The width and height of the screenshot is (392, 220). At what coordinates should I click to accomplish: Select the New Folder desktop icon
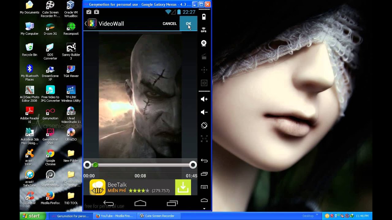(71, 155)
